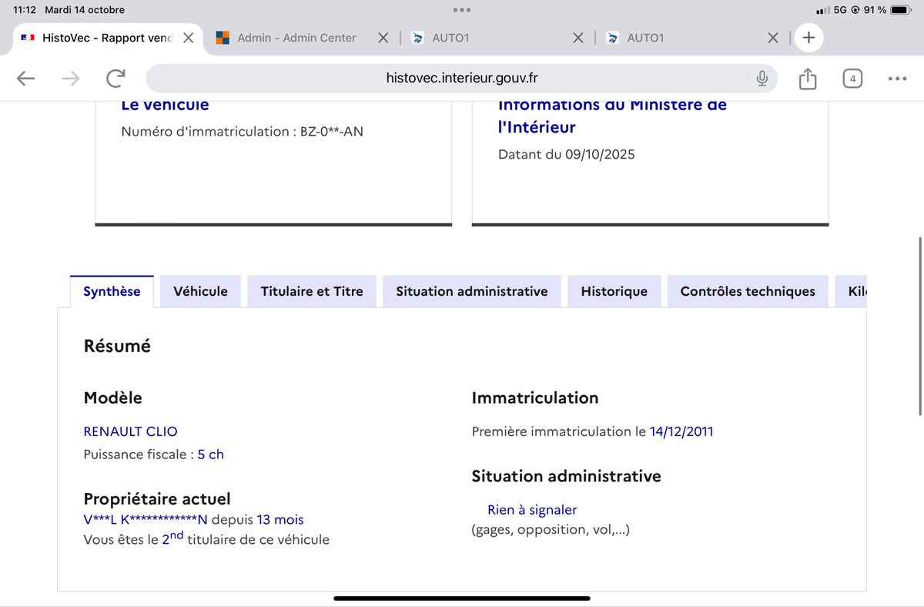Open the browser more options menu
924x607 pixels.
click(x=897, y=78)
